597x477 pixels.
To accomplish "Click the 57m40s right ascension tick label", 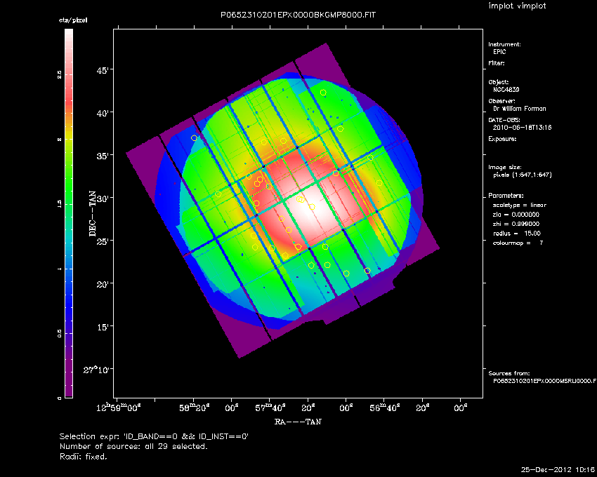I will click(x=270, y=408).
